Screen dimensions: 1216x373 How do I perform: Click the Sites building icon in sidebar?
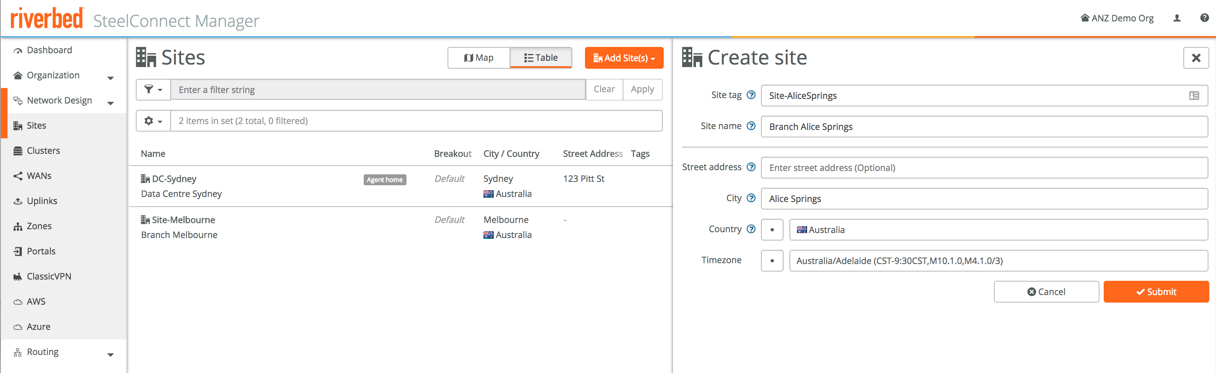pyautogui.click(x=18, y=126)
